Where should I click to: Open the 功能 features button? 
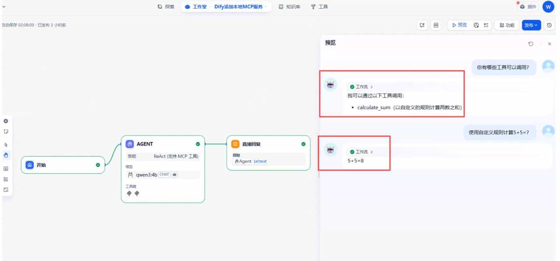pyautogui.click(x=506, y=25)
